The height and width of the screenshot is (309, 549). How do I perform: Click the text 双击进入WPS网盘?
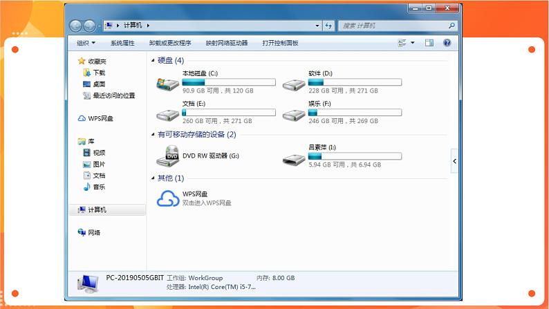(207, 203)
